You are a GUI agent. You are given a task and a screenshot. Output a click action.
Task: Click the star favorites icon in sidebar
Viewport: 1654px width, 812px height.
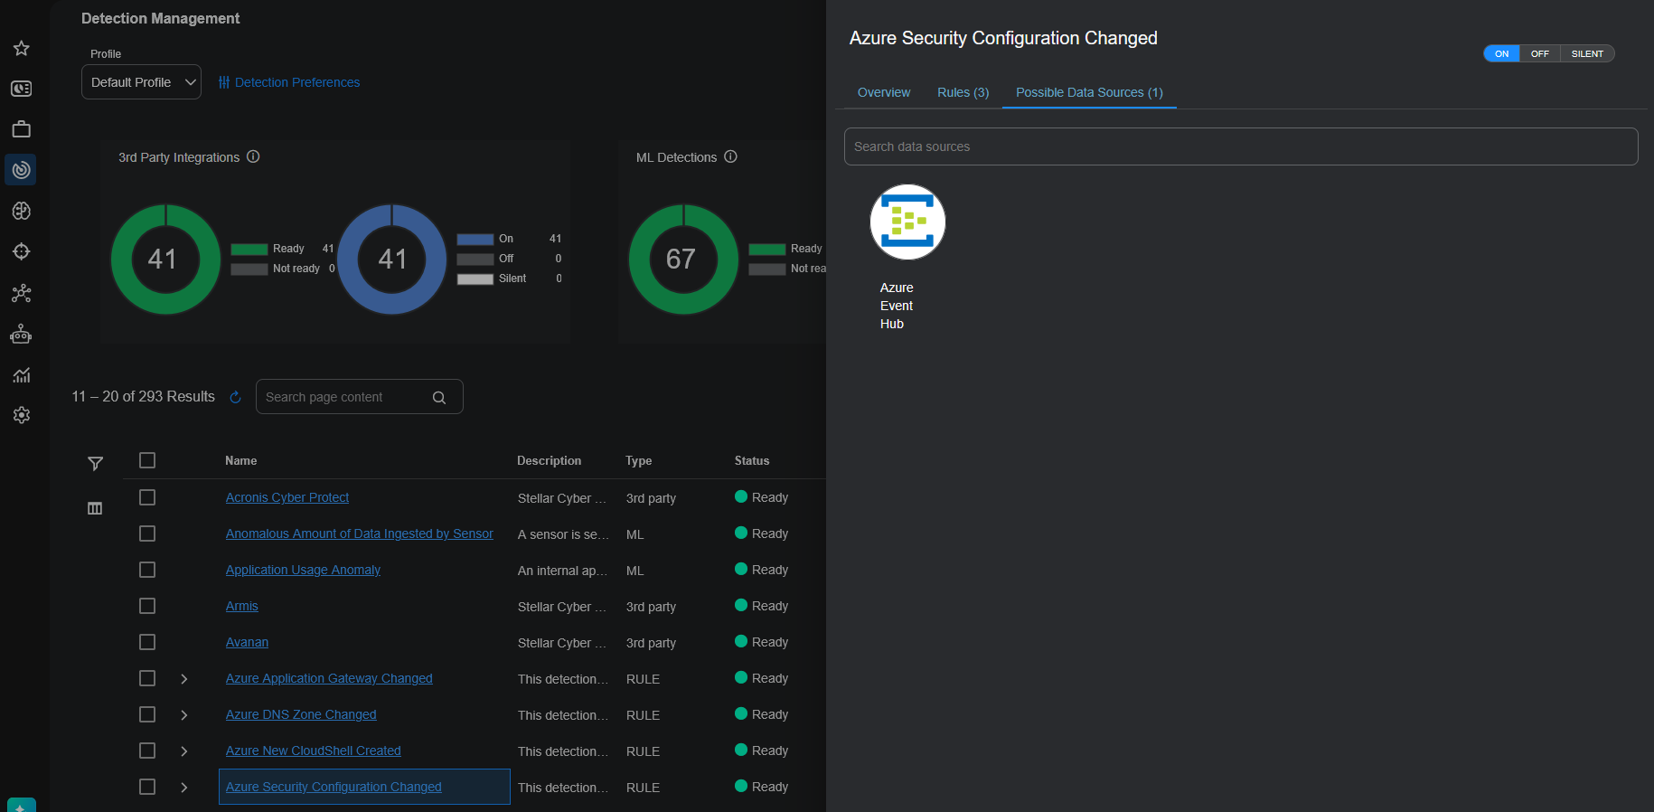[x=22, y=48]
